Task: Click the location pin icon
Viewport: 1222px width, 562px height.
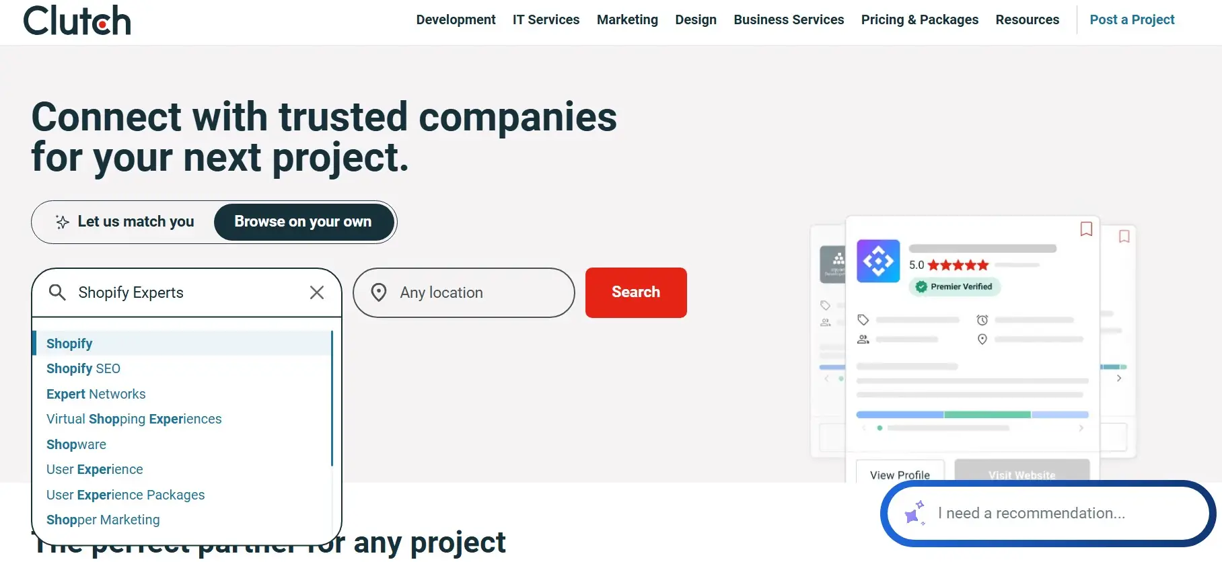Action: click(x=379, y=292)
